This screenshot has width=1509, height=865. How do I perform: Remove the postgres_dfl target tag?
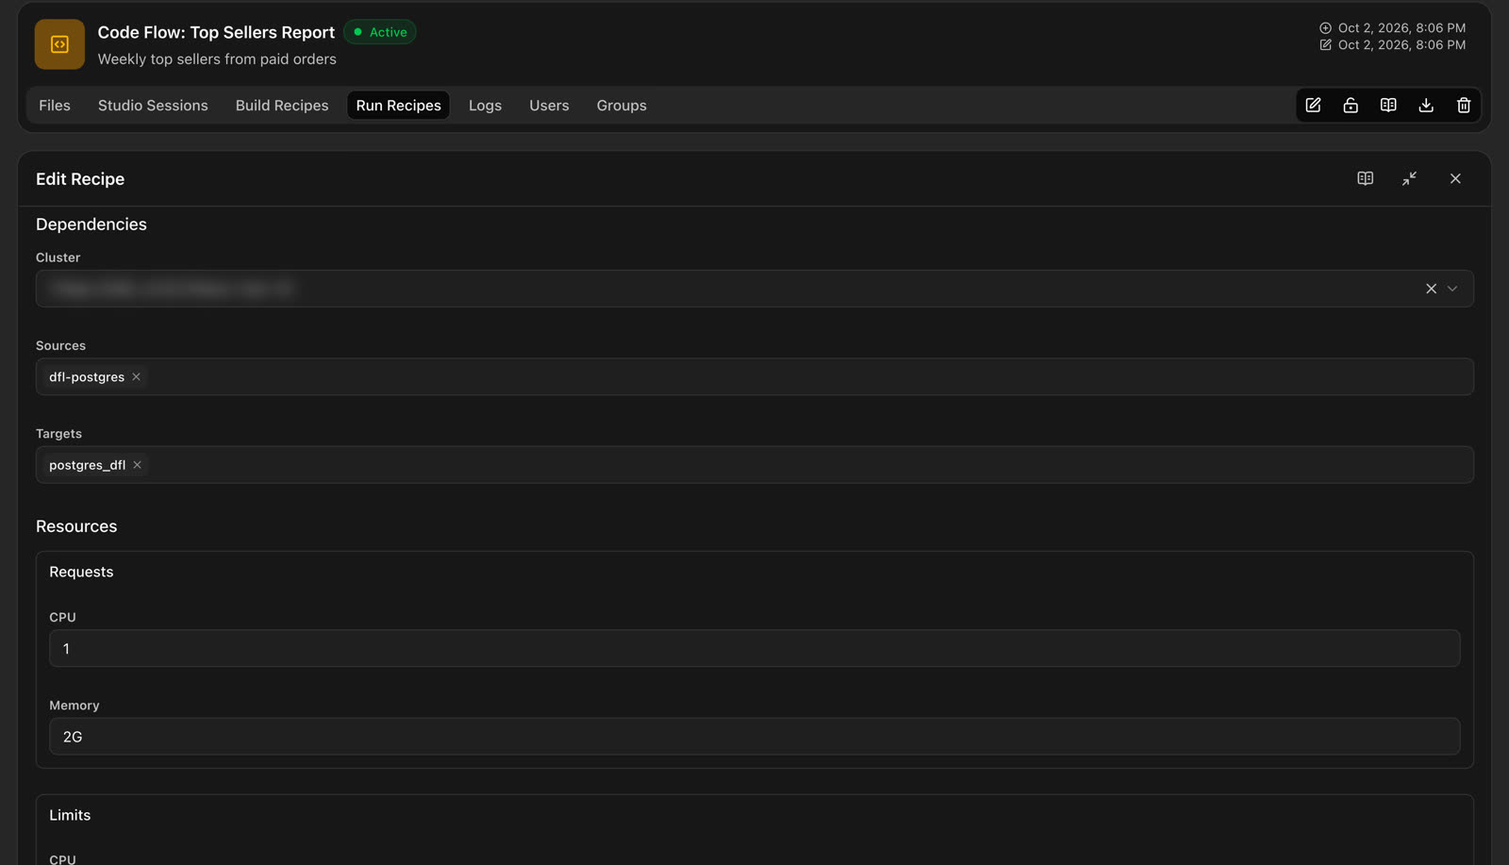point(137,465)
